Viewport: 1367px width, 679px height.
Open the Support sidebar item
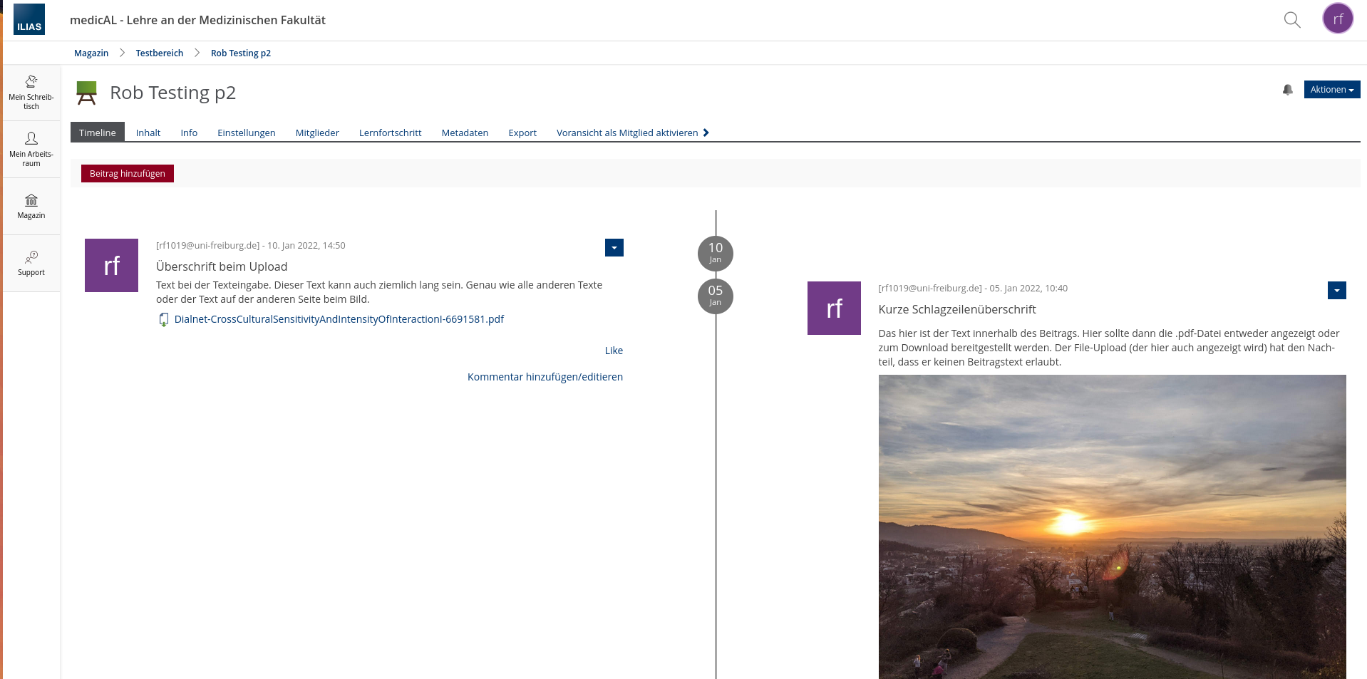[x=31, y=264]
